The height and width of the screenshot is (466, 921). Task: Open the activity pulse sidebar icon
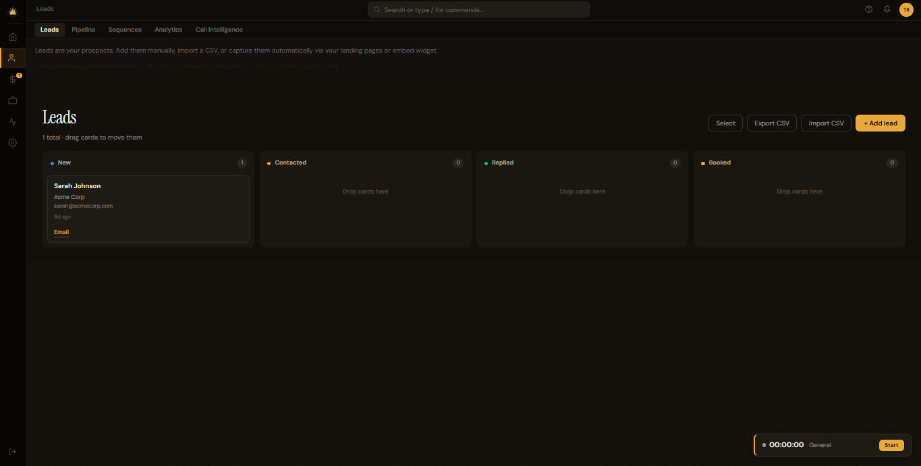[13, 122]
